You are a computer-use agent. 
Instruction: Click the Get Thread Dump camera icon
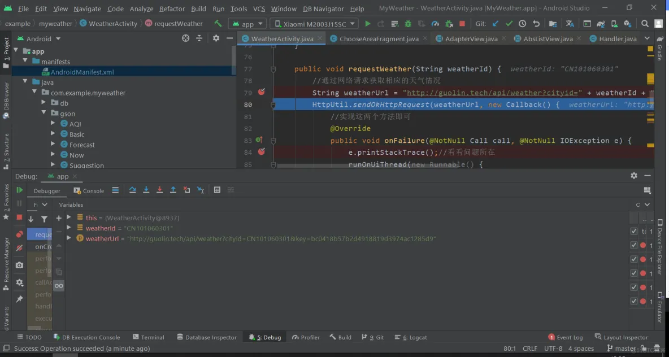19,265
